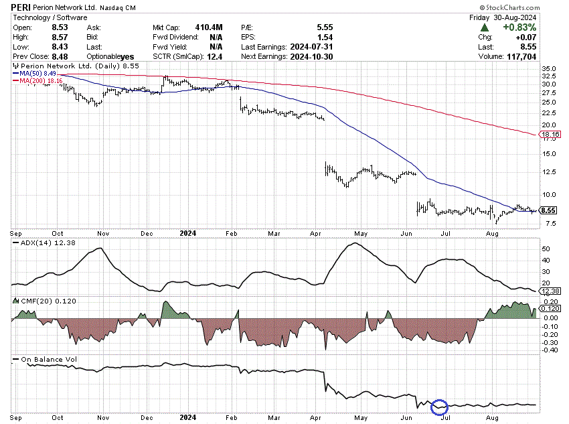
Task: Click the 7.5 price axis label
Action: pyautogui.click(x=550, y=224)
